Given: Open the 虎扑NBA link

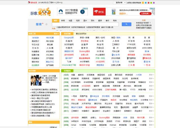Looking at the screenshot, I should [127, 86].
